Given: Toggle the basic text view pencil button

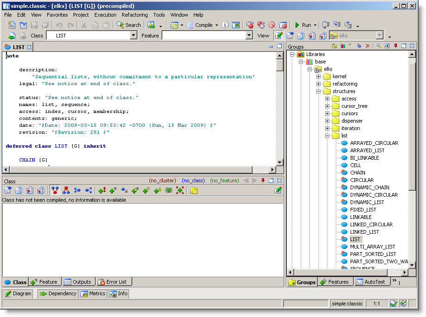Looking at the screenshot, I should (278, 36).
